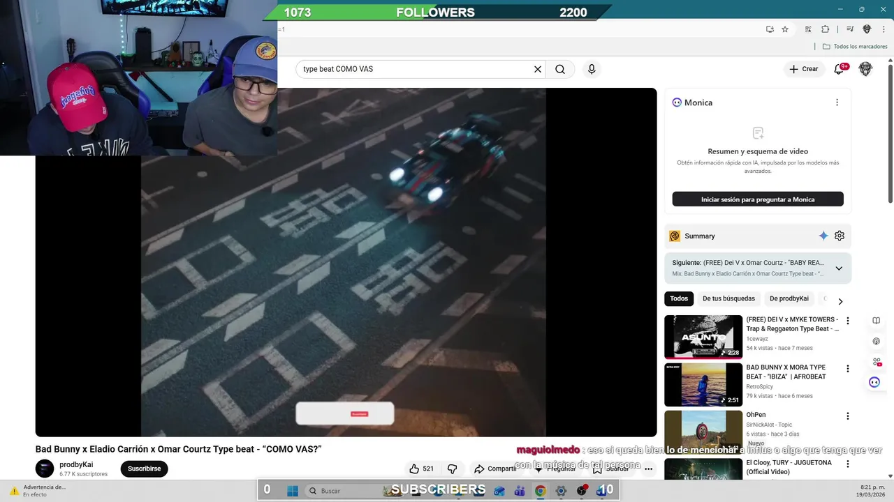This screenshot has height=502, width=894.
Task: Open the prodbyKai channel name link
Action: [76, 464]
